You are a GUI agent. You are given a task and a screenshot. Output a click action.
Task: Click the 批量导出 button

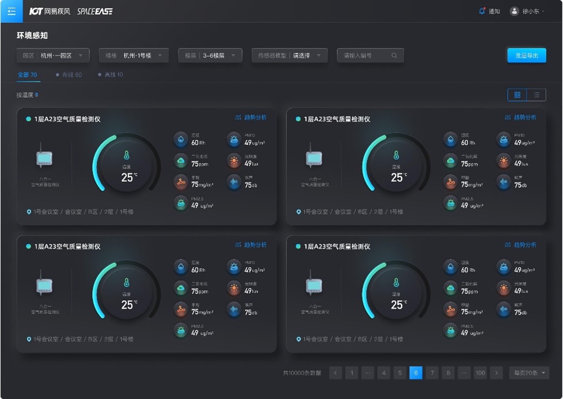tap(526, 55)
